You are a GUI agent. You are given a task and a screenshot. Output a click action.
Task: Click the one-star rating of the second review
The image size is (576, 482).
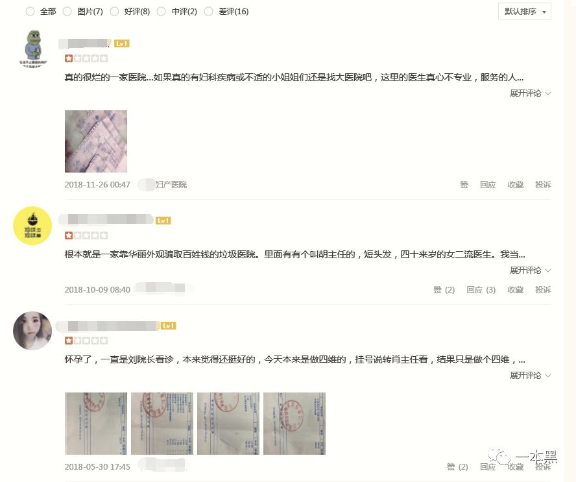86,235
